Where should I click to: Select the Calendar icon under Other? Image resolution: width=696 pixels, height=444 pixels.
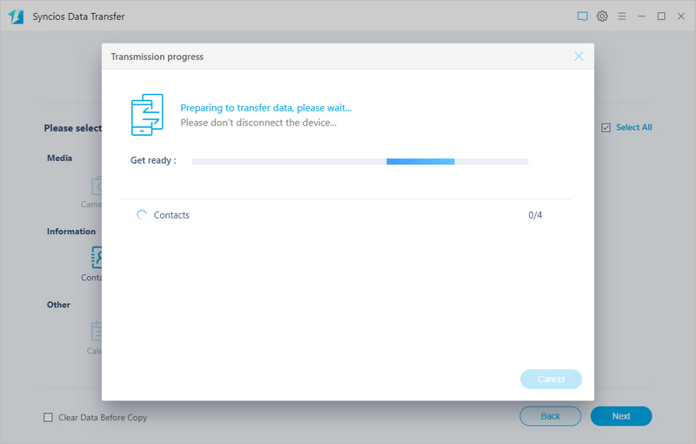click(x=97, y=331)
